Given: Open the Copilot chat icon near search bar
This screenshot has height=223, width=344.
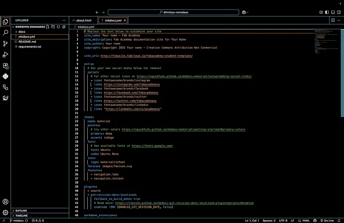Looking at the screenshot, I should click(244, 13).
